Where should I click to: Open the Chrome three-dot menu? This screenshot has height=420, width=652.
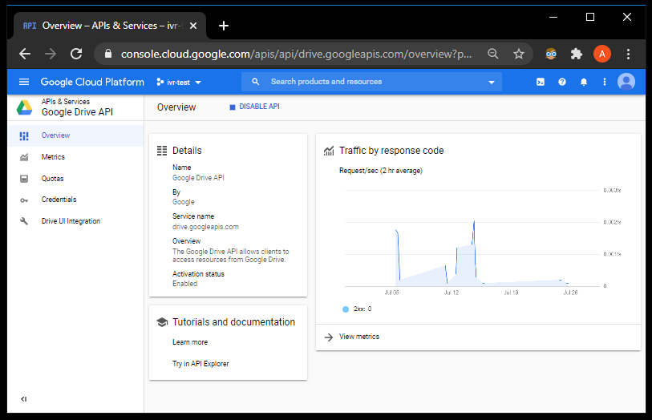628,54
